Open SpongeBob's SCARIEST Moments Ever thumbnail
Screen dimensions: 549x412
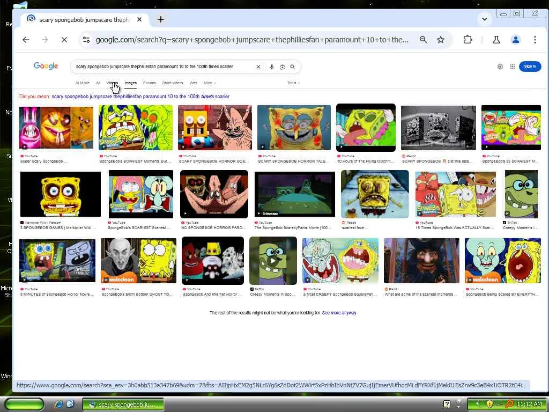click(x=136, y=128)
